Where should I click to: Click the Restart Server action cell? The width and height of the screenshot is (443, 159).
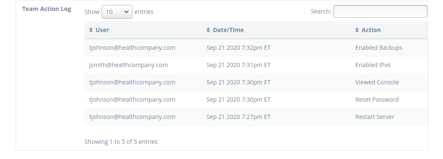[374, 117]
